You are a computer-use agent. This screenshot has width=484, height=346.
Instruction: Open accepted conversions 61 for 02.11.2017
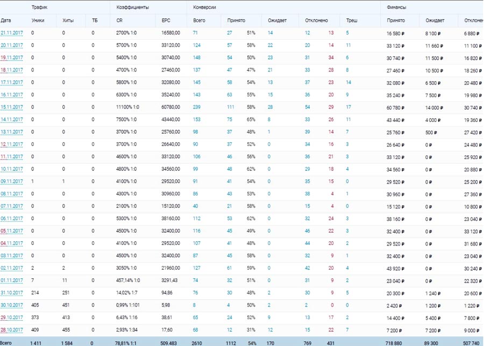point(229,268)
